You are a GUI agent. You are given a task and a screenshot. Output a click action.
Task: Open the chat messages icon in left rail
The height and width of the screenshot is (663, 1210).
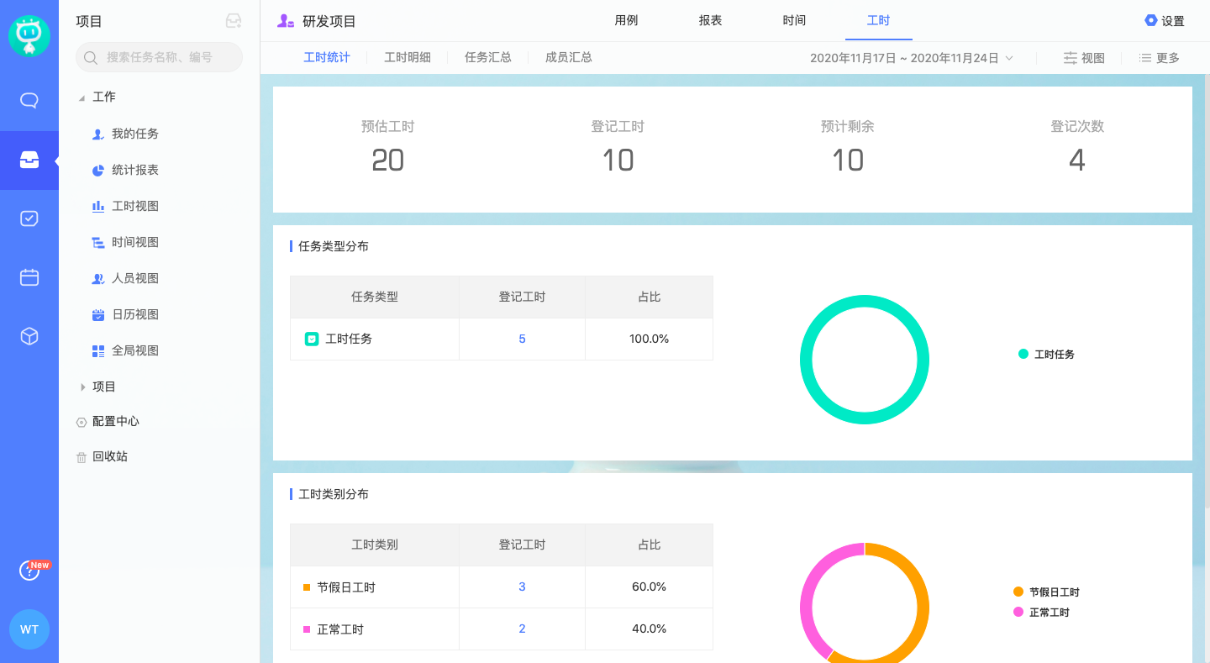pyautogui.click(x=29, y=101)
